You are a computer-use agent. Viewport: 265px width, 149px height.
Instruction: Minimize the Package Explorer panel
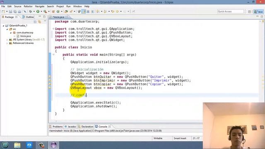click(x=40, y=17)
